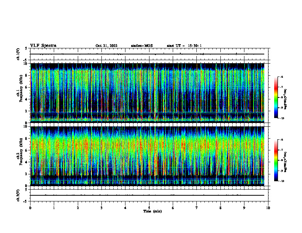The width and height of the screenshot is (302, 233).
Task: Click the "ch.1(V)" waveform axis label
Action: tap(18, 54)
